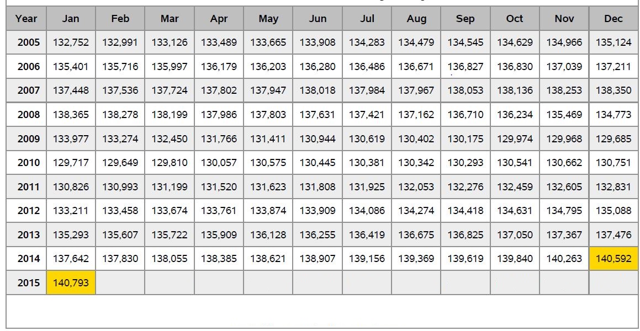
Task: Select the May 2012 value 133,874
Action: [268, 211]
